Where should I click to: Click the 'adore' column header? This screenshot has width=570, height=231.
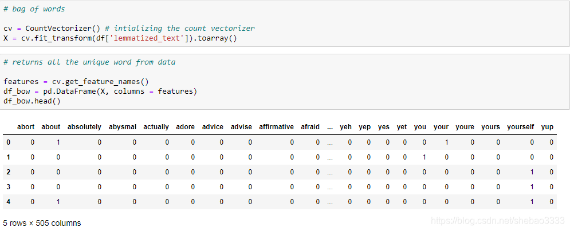point(186,127)
